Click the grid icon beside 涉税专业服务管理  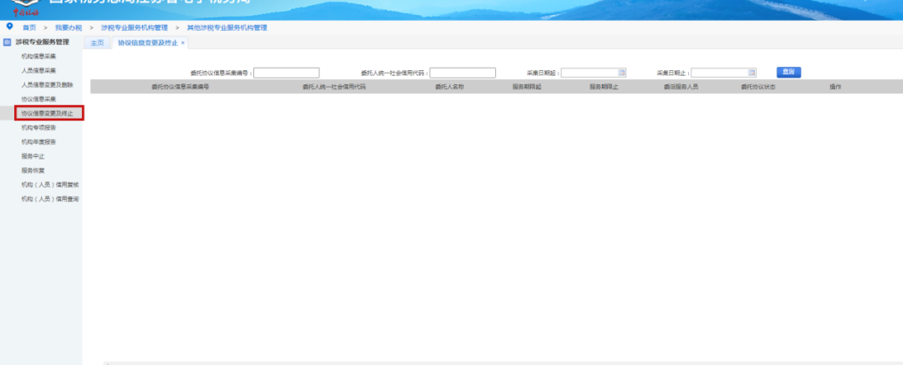pos(8,42)
